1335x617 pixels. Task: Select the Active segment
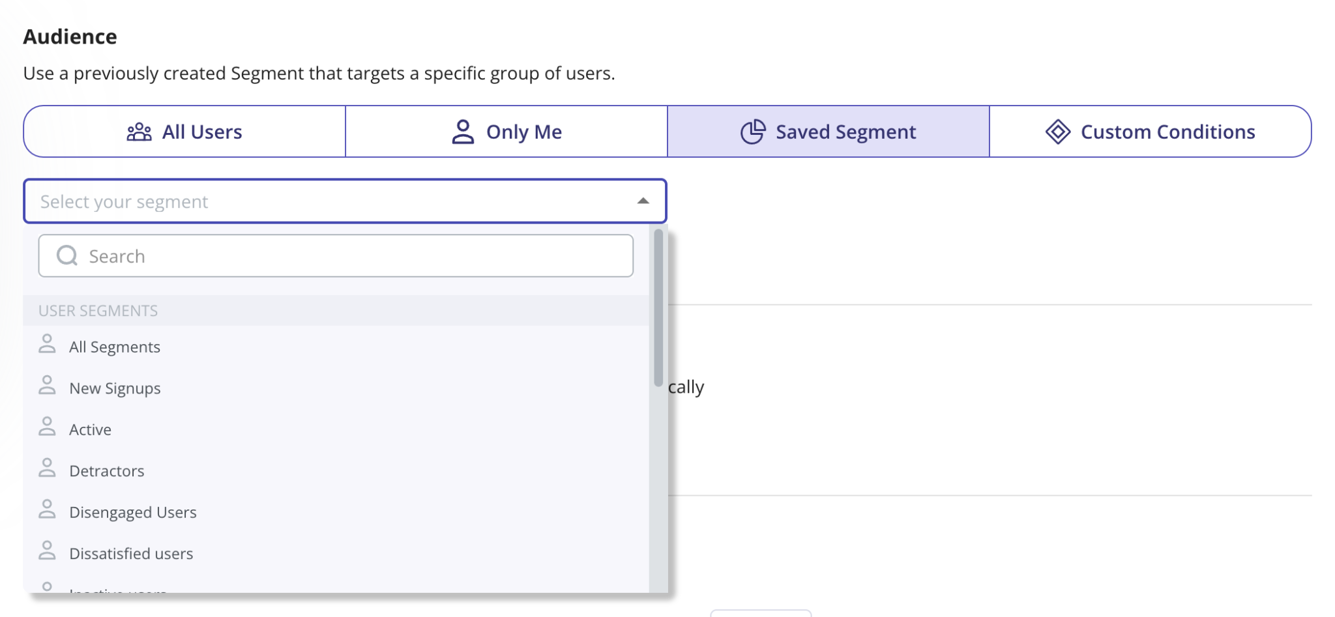tap(91, 429)
